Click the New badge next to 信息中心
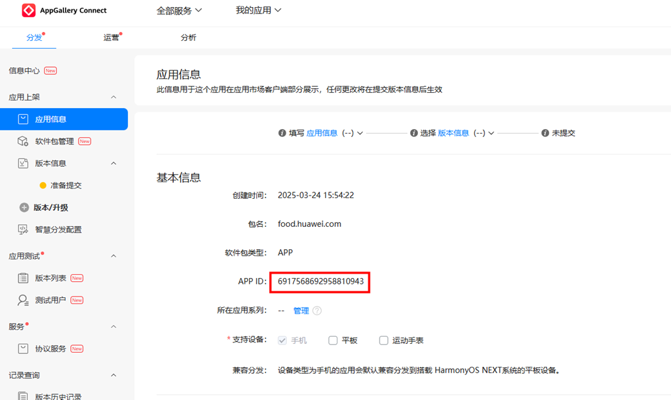This screenshot has width=671, height=400. (x=50, y=70)
